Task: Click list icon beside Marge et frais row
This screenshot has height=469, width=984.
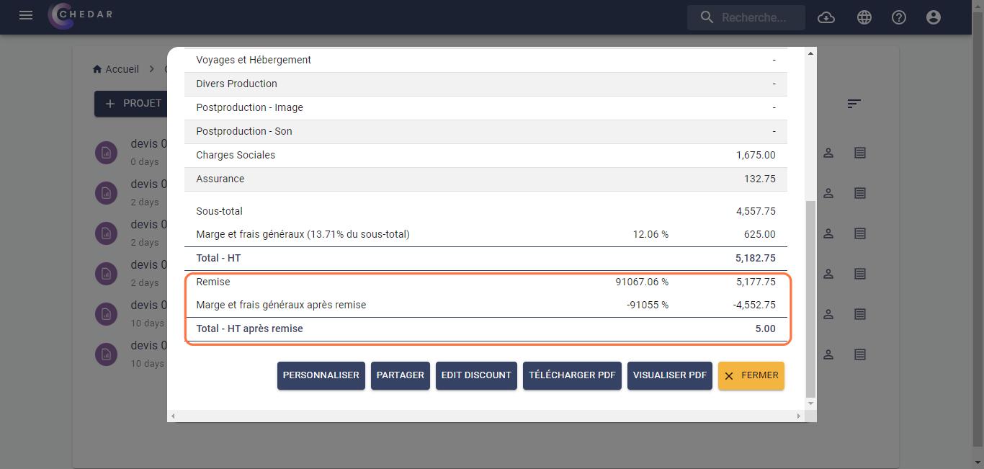Action: [x=860, y=233]
